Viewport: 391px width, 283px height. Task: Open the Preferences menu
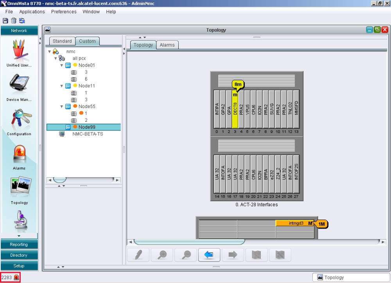coord(64,12)
